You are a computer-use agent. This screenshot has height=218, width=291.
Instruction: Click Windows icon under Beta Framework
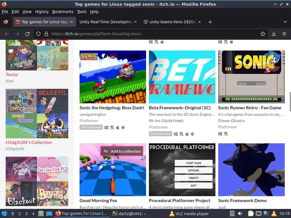pos(176,134)
